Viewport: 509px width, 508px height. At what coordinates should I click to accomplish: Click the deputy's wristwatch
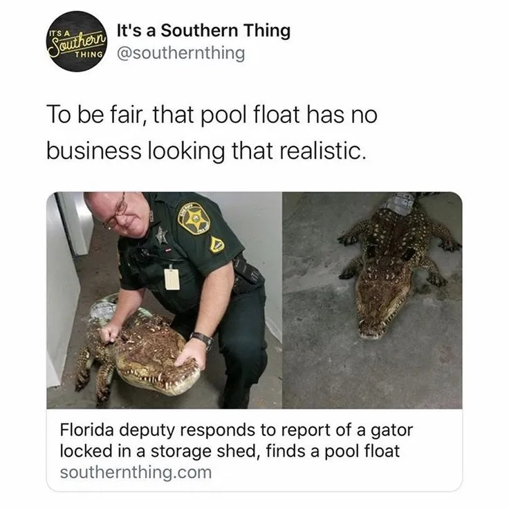point(202,340)
